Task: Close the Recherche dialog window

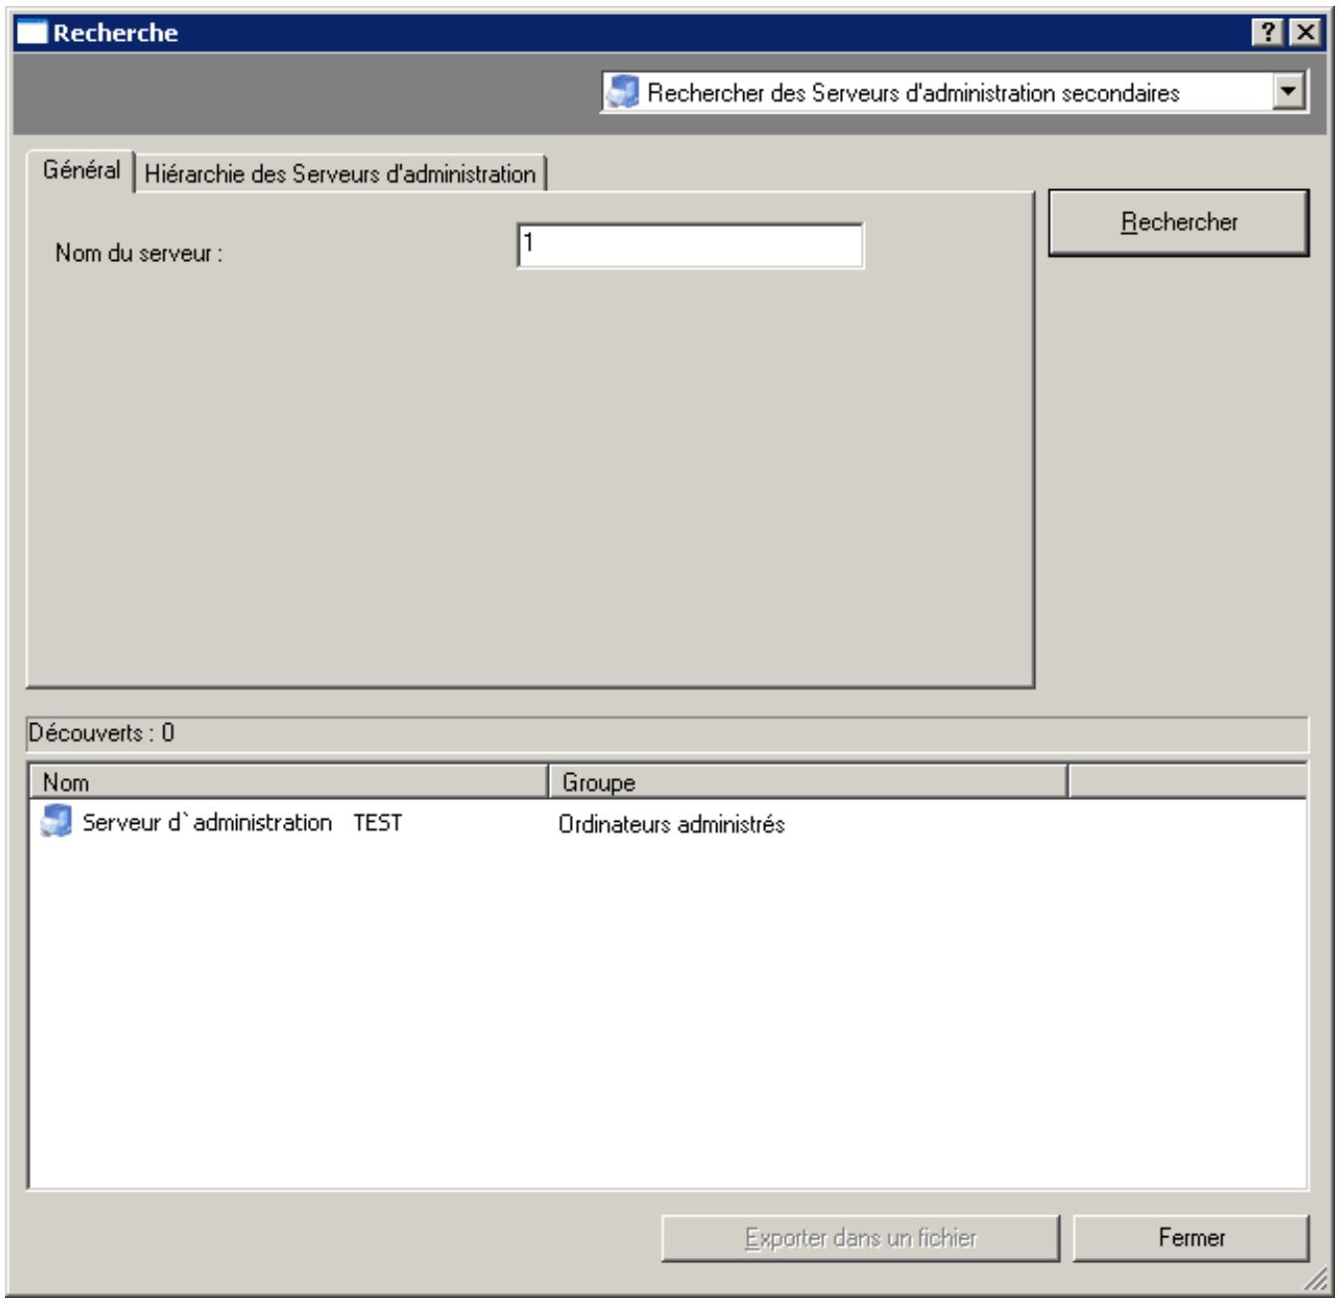Action: (1304, 33)
